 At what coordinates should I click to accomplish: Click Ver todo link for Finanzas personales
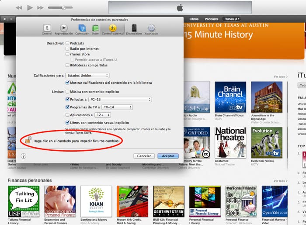click(x=281, y=181)
